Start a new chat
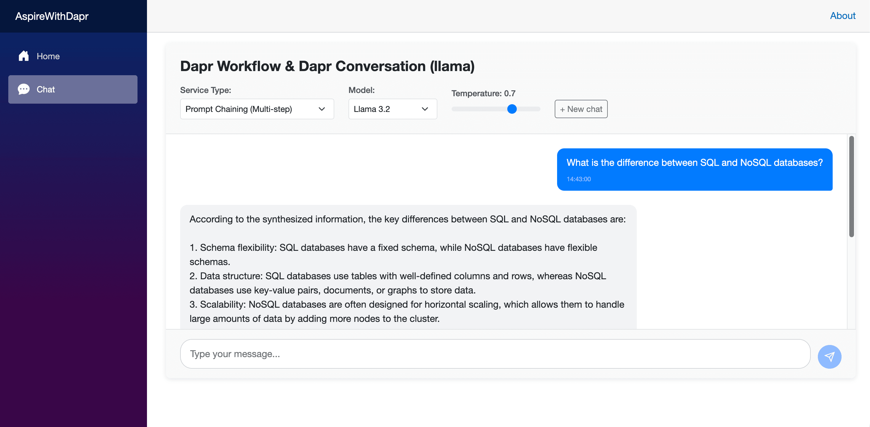This screenshot has height=427, width=870. point(581,109)
